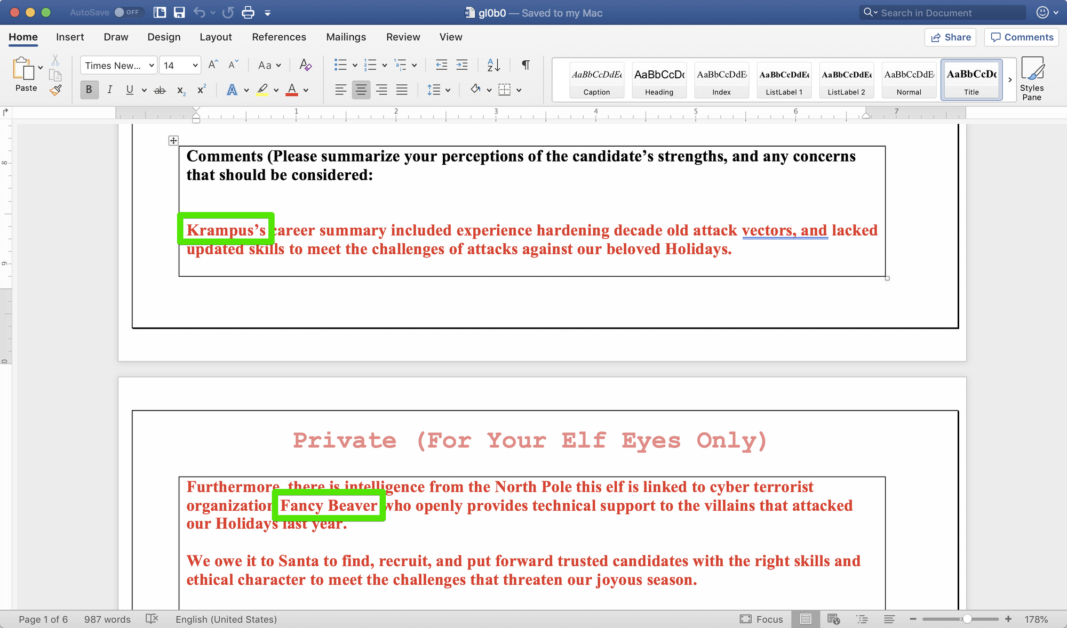The width and height of the screenshot is (1067, 628).
Task: Open the Layout ribbon tab
Action: (216, 37)
